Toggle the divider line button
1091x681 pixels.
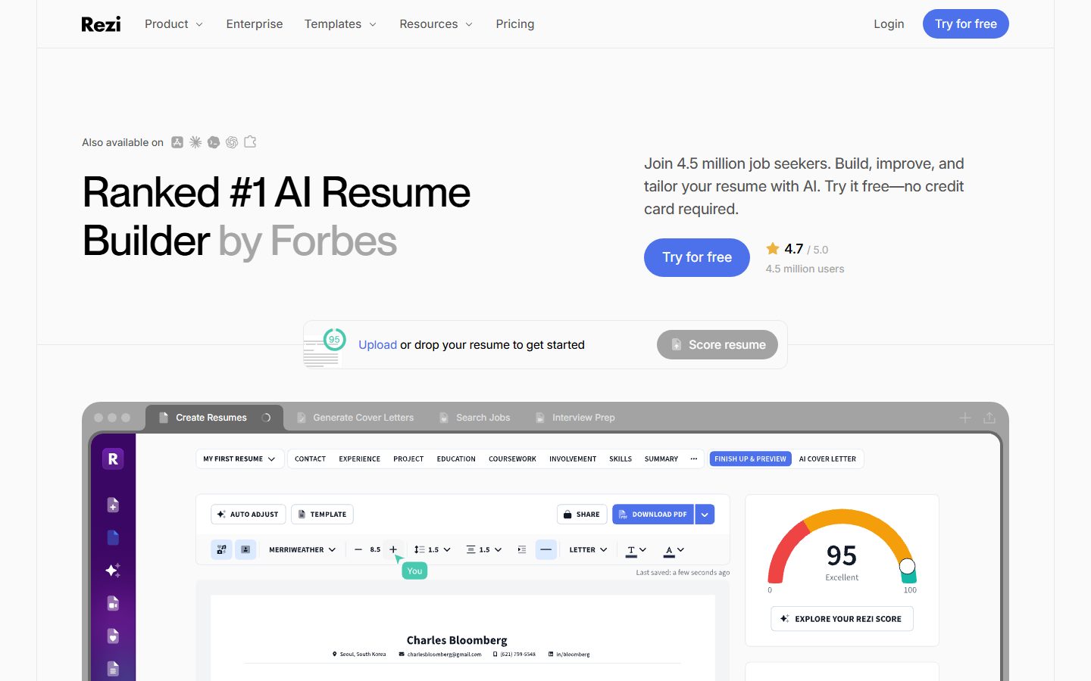pyautogui.click(x=545, y=550)
